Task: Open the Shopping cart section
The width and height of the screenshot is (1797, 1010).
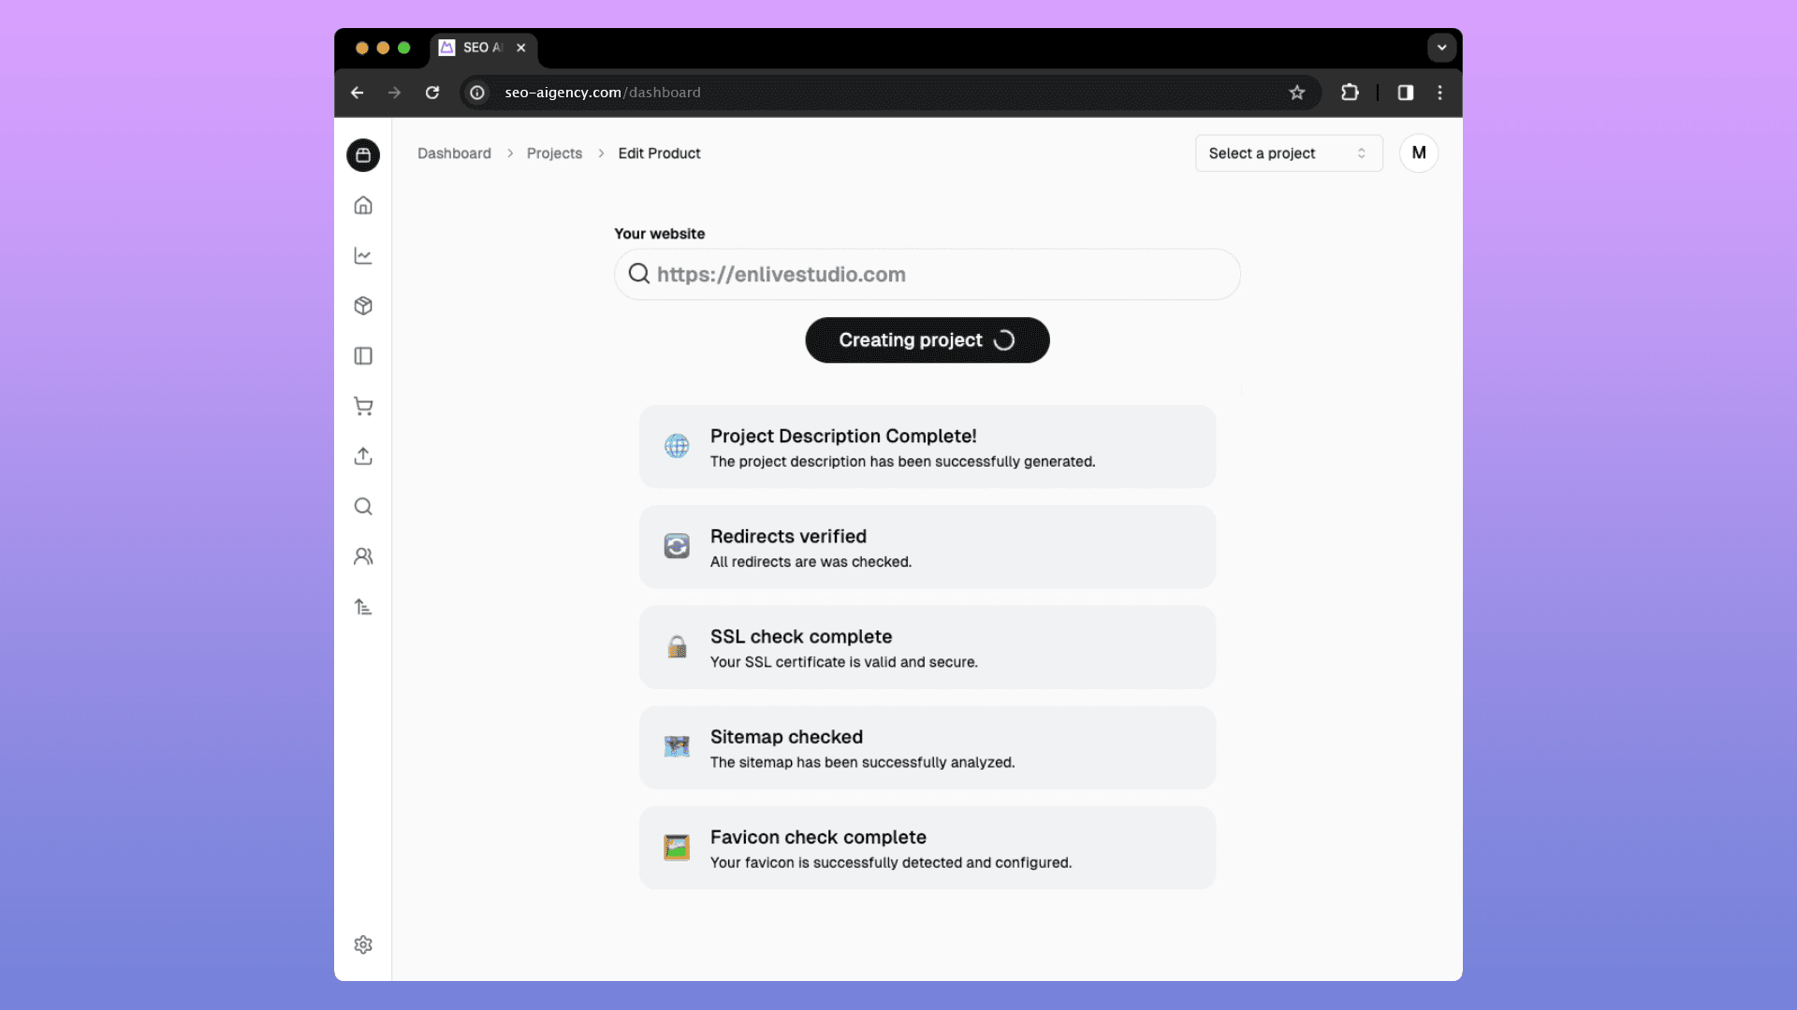Action: (363, 406)
